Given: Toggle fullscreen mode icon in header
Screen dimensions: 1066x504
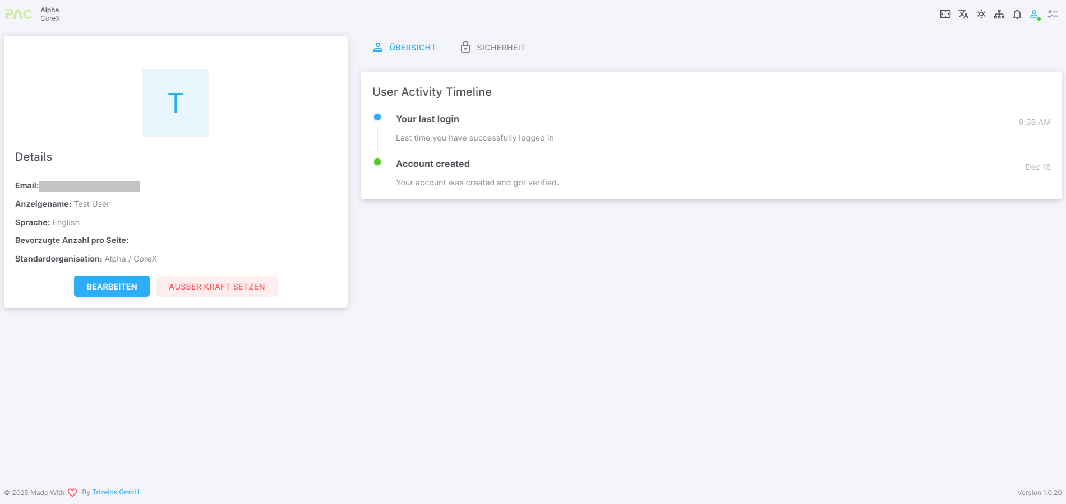Looking at the screenshot, I should (945, 15).
